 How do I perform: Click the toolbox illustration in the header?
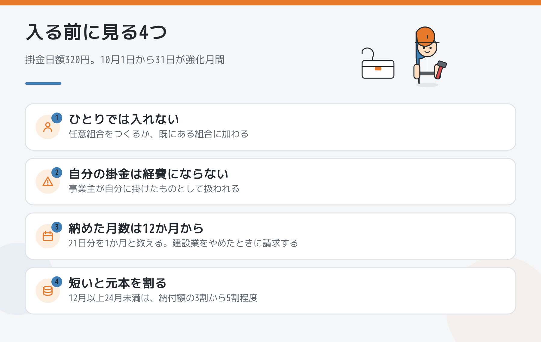tap(378, 63)
